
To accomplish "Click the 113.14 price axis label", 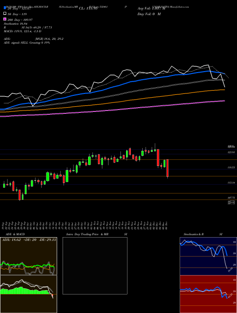I will (x=231, y=183).
